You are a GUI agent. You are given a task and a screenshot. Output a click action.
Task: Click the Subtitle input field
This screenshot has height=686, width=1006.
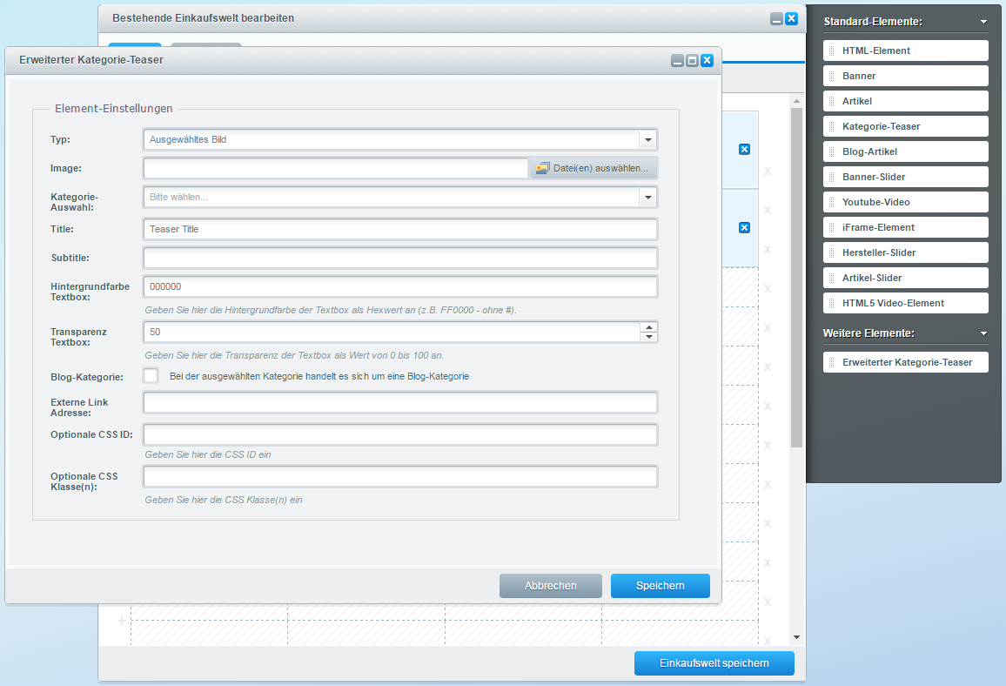pyautogui.click(x=400, y=258)
